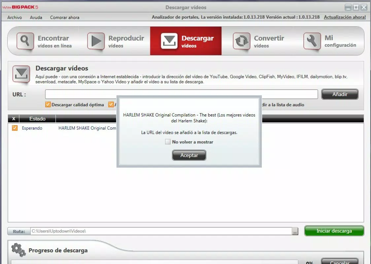The height and width of the screenshot is (264, 371).
Task: Close the Descargar vídeos window
Action: pyautogui.click(x=364, y=7)
